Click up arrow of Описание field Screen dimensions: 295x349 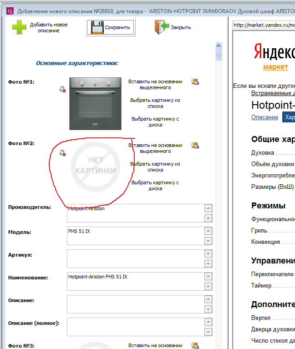pyautogui.click(x=208, y=299)
